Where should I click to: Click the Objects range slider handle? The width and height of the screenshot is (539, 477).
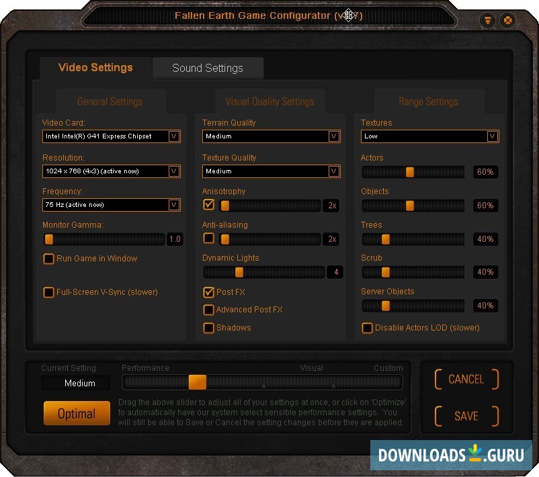click(410, 206)
